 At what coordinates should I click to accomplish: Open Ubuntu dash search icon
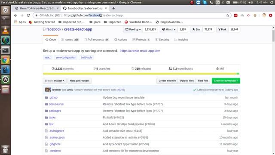coord(6,10)
